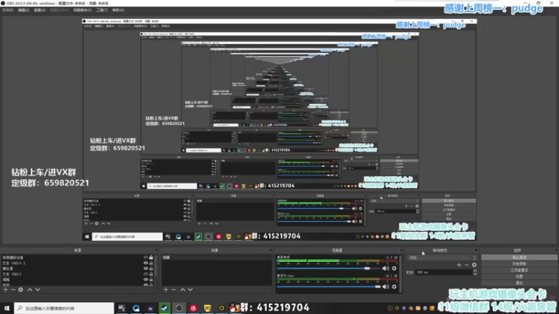559x314 pixels.
Task: Open transition properties gear icon
Action: [x=474, y=265]
